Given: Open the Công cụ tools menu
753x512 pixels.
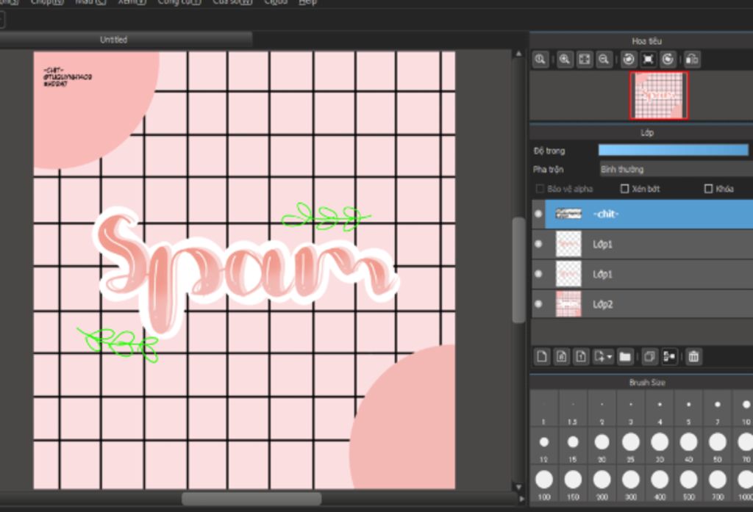Looking at the screenshot, I should pyautogui.click(x=179, y=2).
